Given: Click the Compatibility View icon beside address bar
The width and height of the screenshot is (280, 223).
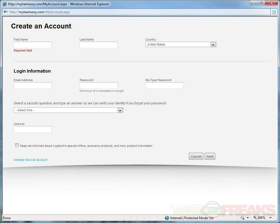Looking at the screenshot, I should point(274,12).
